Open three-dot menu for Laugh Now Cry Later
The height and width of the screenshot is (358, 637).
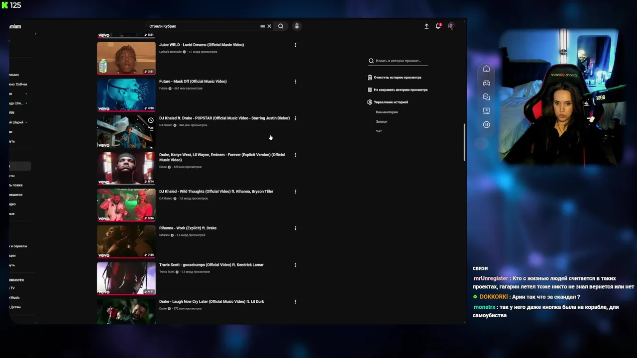(x=296, y=302)
